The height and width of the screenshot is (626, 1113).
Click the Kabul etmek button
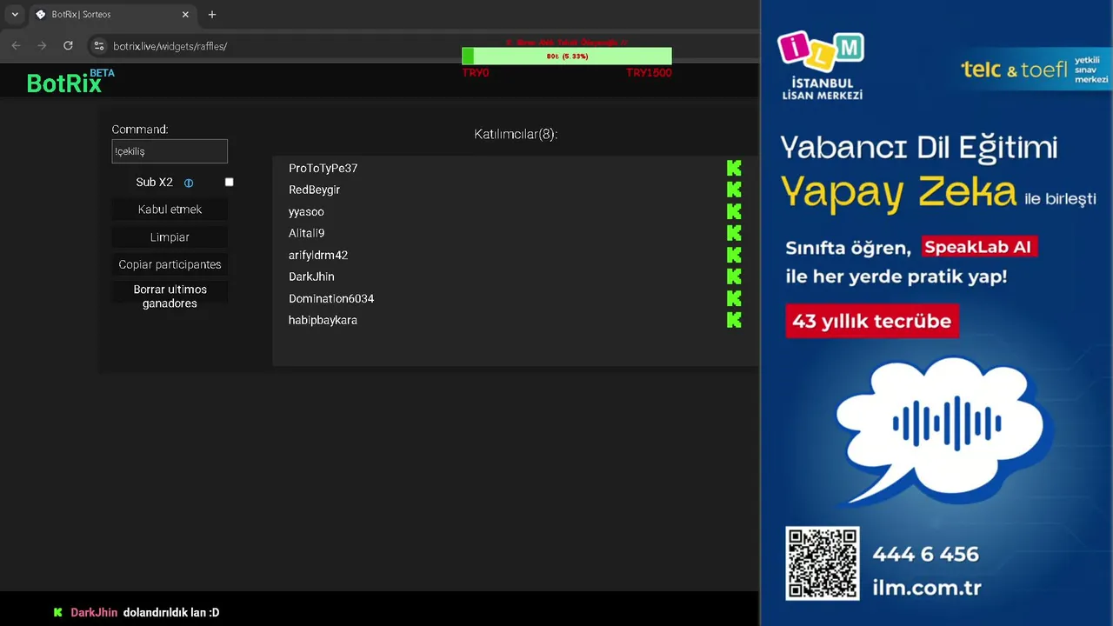tap(170, 210)
